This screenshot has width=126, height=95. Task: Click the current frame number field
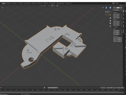click(103, 88)
